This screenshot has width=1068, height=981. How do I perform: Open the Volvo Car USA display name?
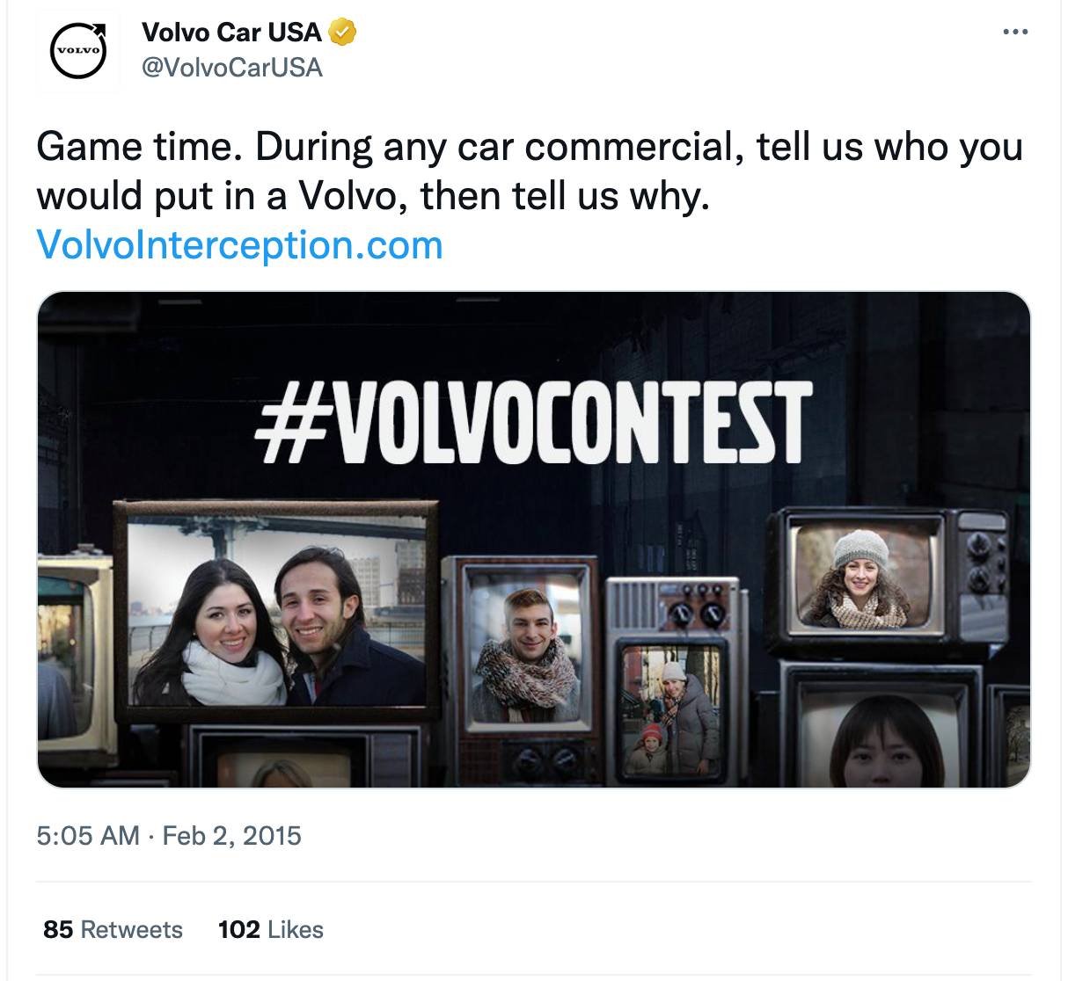point(231,33)
